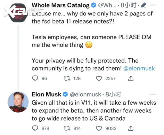Viewport: 164px width, 135px height.
Task: Retweet Elon Musk's V11 tweet
Action: pyautogui.click(x=67, y=128)
